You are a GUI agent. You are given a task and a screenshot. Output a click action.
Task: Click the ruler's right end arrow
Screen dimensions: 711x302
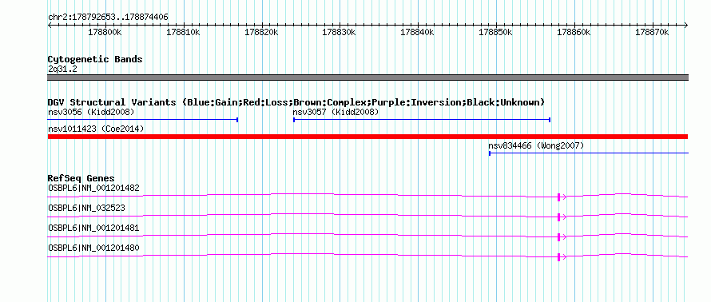coord(685,26)
